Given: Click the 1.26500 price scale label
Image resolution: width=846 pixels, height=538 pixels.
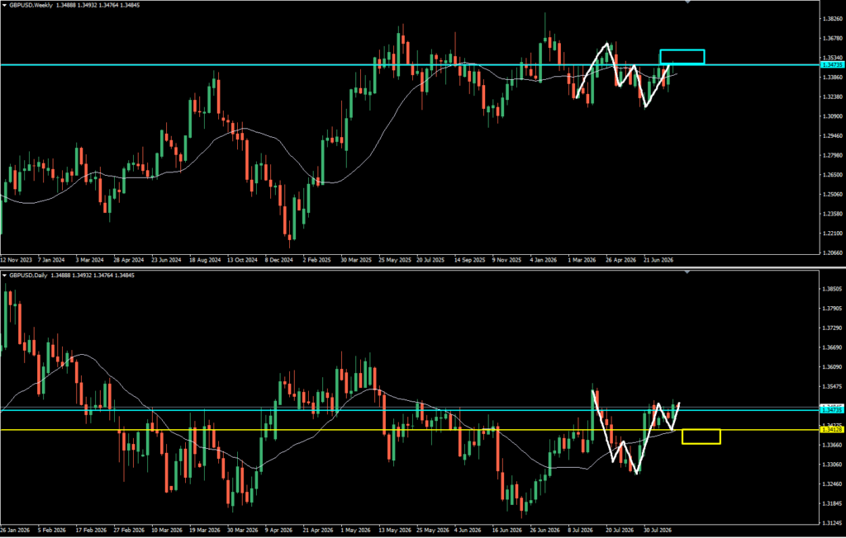Looking at the screenshot, I should [833, 175].
